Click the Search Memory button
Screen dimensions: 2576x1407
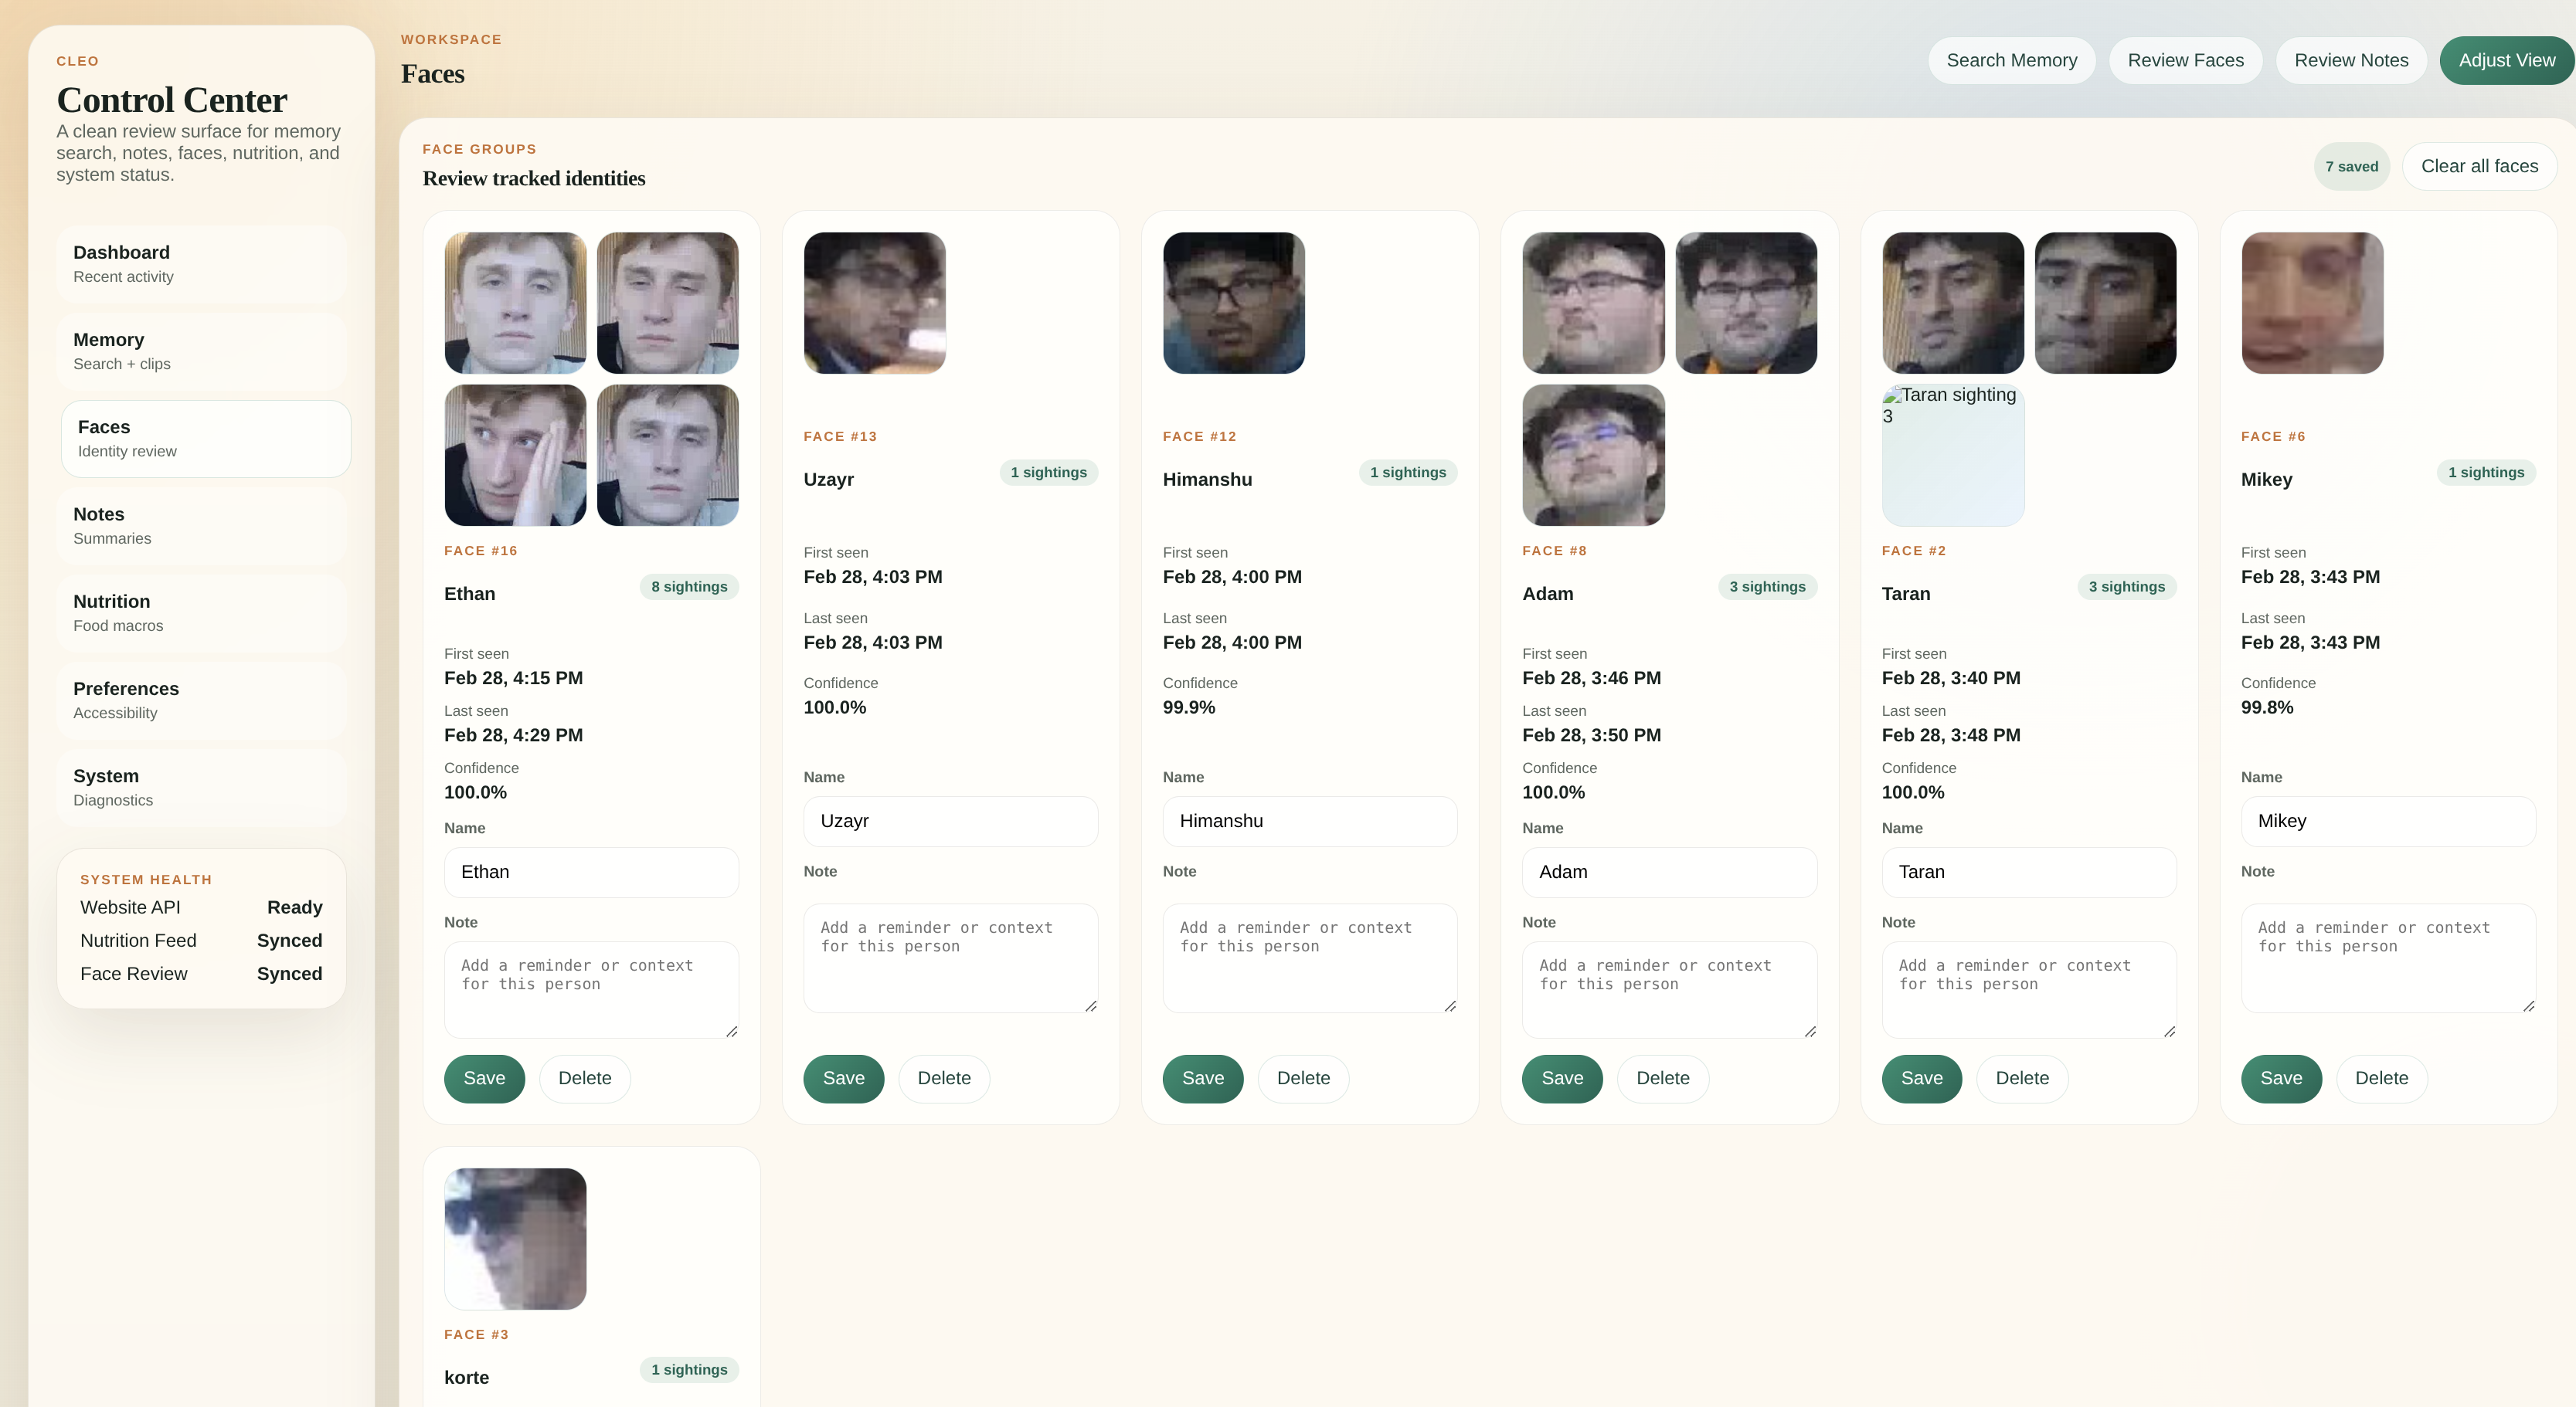(x=2011, y=60)
